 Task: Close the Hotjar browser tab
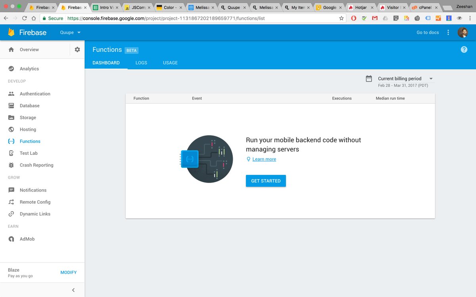pos(372,8)
